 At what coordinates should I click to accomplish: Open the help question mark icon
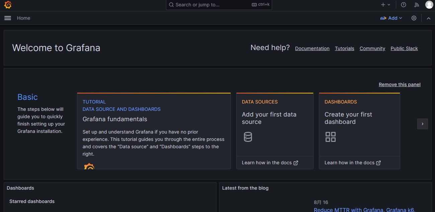coord(403,5)
